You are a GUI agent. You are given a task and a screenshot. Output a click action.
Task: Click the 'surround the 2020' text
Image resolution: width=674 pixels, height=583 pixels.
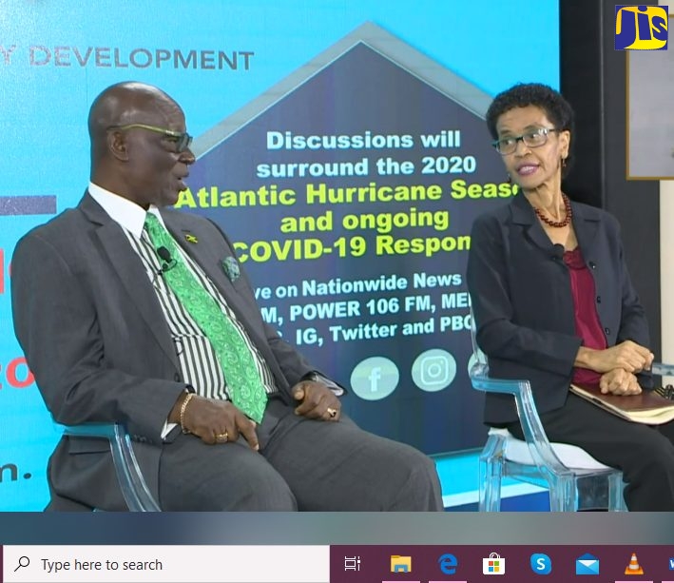click(366, 166)
